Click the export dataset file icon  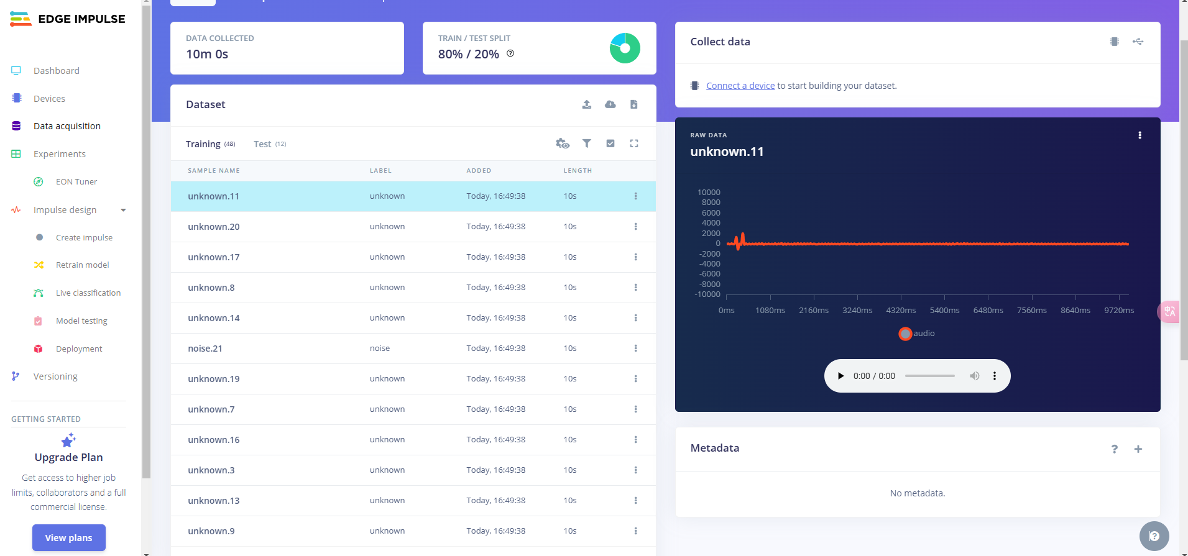633,104
